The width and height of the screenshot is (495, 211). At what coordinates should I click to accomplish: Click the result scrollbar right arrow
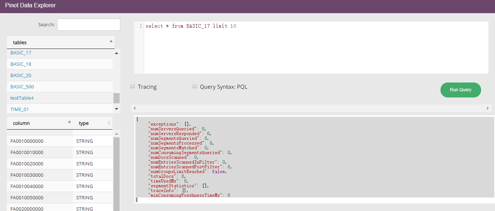[488, 108]
